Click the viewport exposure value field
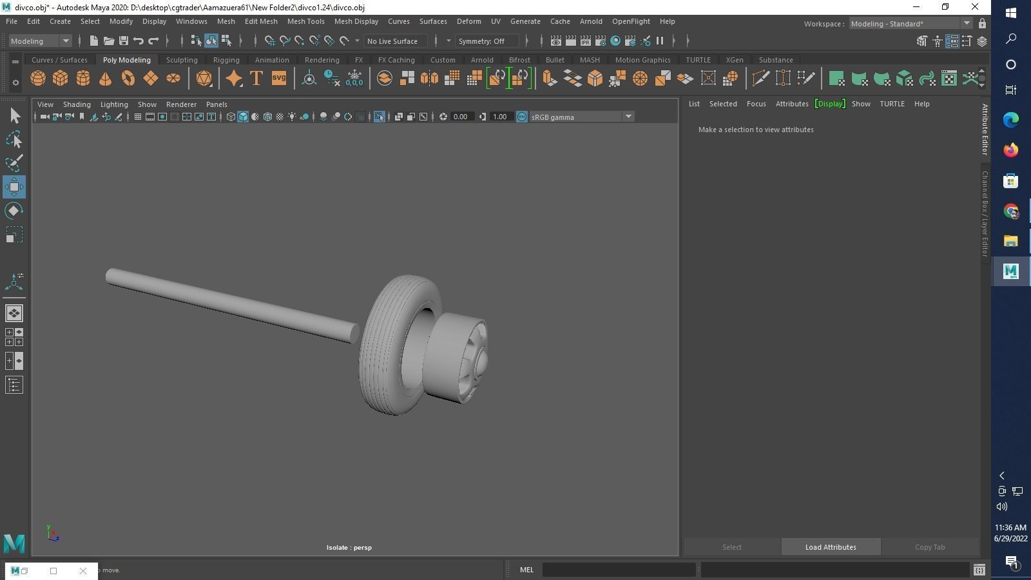This screenshot has height=580, width=1031. point(461,117)
